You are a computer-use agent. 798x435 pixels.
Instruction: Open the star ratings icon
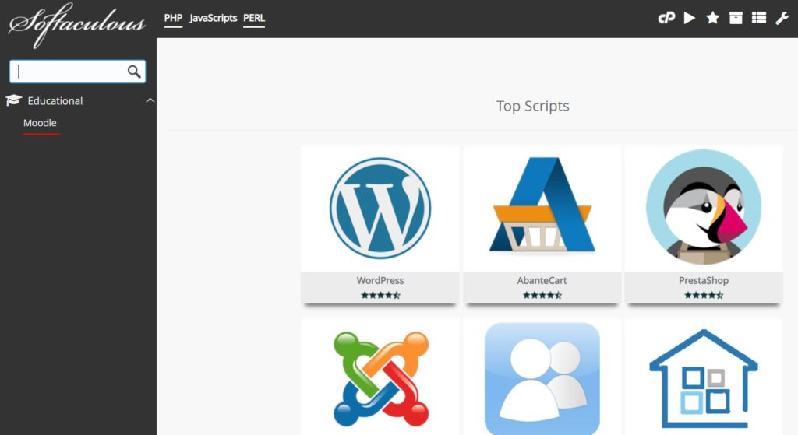712,19
